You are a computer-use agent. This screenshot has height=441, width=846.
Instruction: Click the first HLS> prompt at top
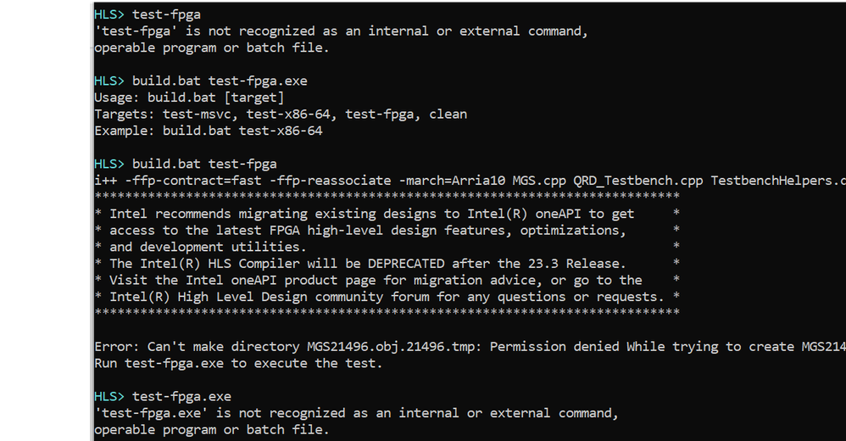tap(110, 14)
